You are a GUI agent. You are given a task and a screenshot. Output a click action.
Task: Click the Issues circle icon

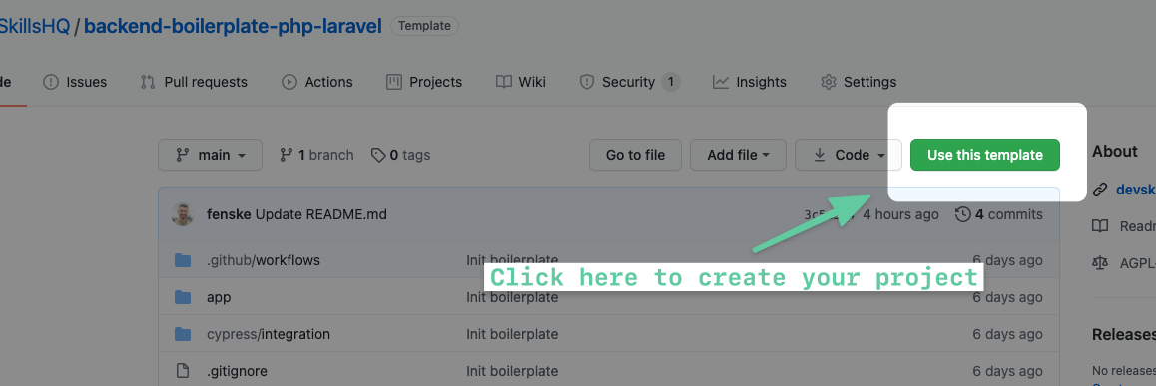pos(51,82)
